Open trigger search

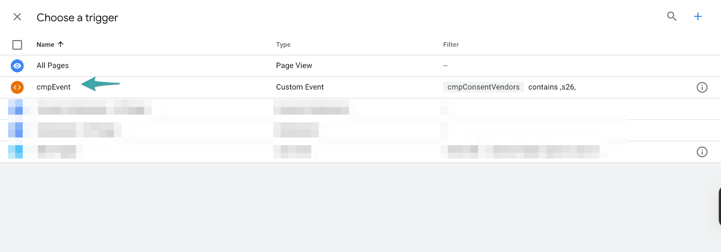click(671, 17)
